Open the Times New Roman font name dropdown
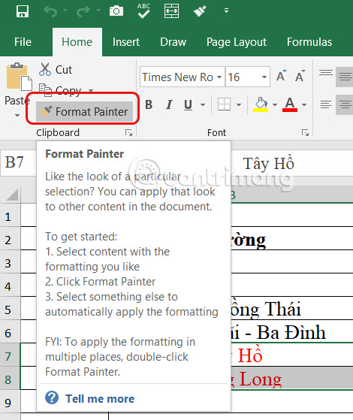This screenshot has height=420, width=353. (219, 77)
